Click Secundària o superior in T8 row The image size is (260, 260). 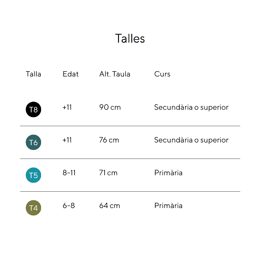tap(191, 107)
